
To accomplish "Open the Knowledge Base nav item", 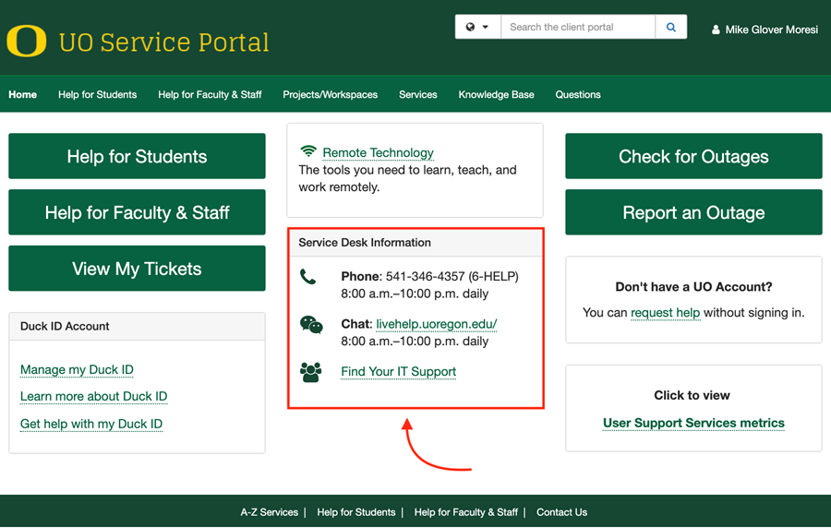I will (x=496, y=94).
